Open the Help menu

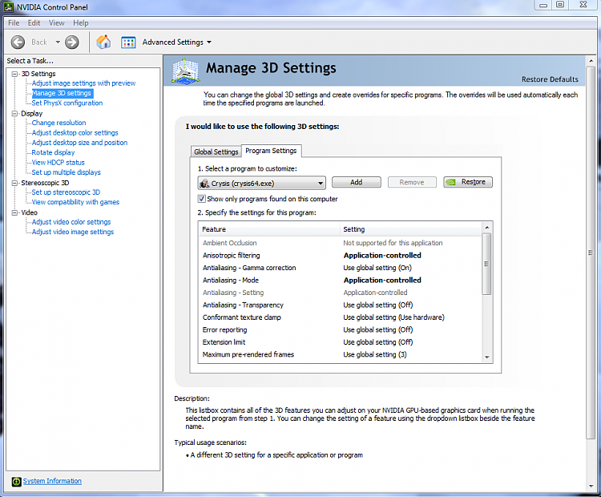tap(80, 23)
